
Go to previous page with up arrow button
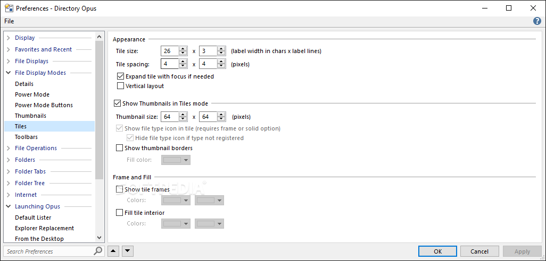(113, 251)
